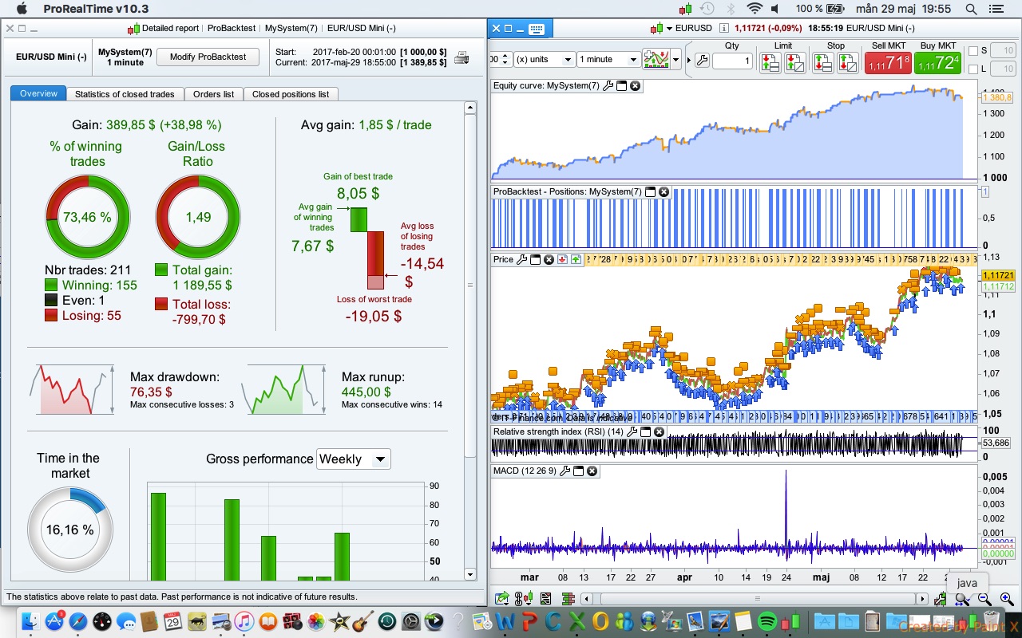This screenshot has height=638, width=1022.
Task: Open trading options wrench beside Qty
Action: pyautogui.click(x=703, y=60)
